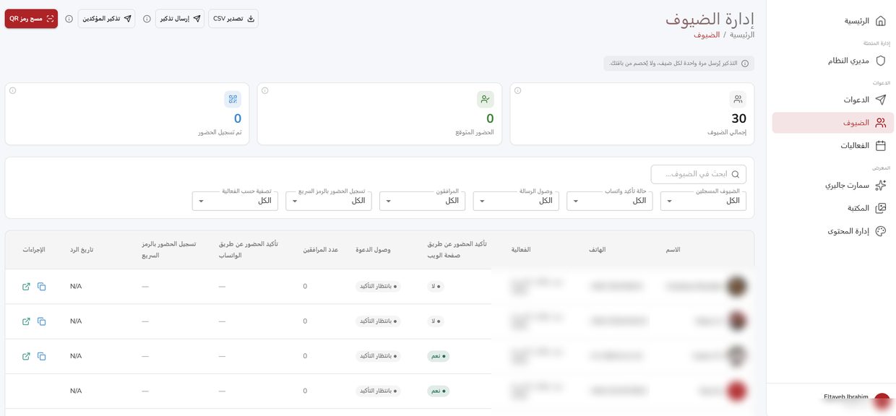The height and width of the screenshot is (416, 896).
Task: Click the info icon in the reminder notice banner
Action: point(745,64)
